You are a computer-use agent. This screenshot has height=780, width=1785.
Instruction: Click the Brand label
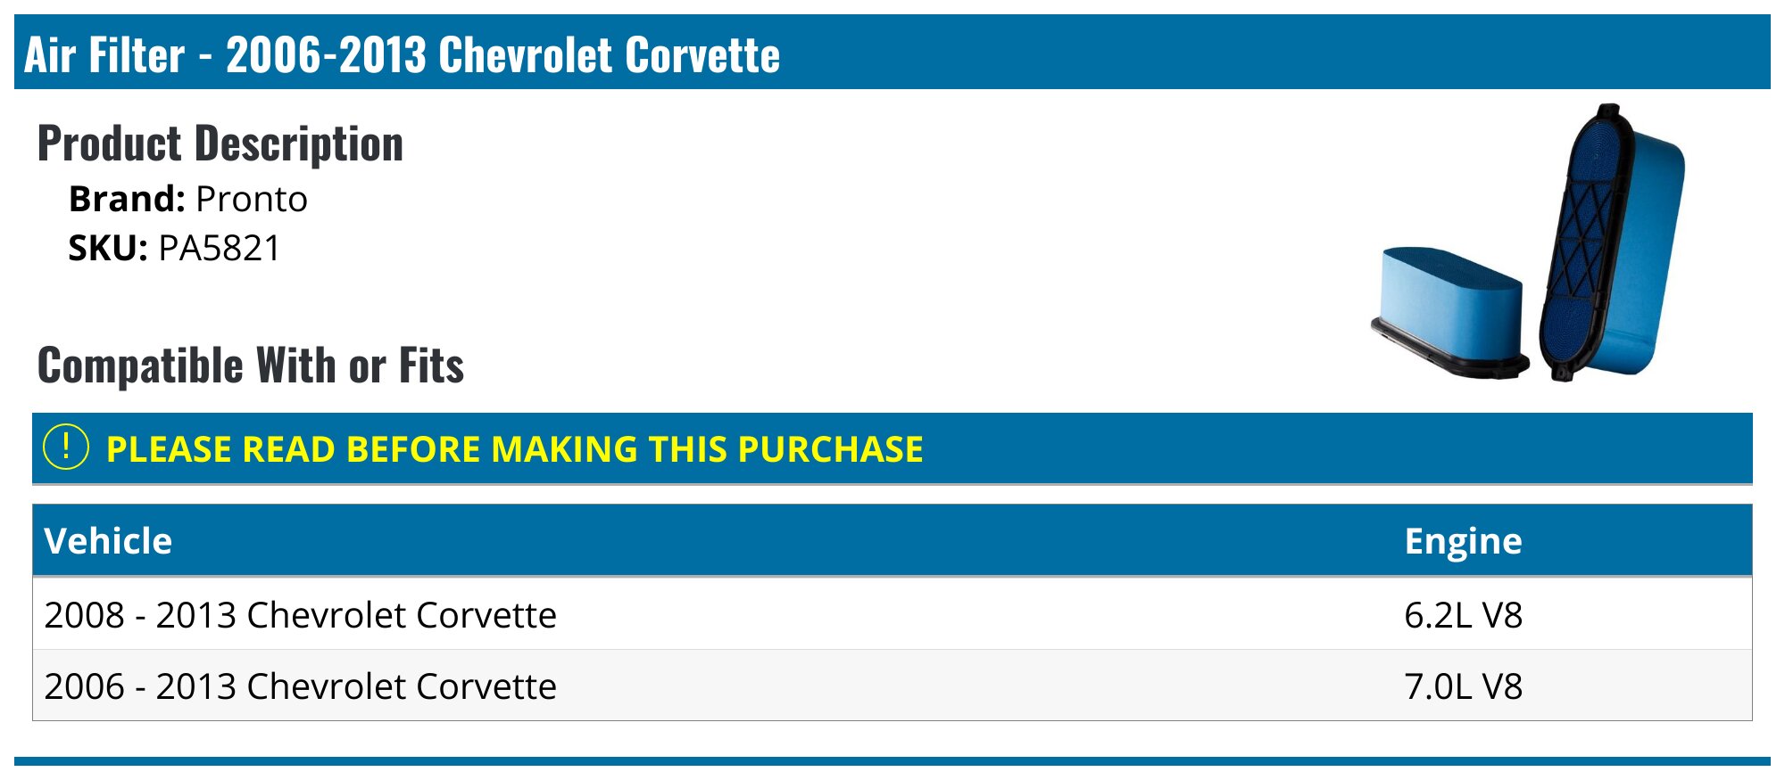pyautogui.click(x=127, y=199)
